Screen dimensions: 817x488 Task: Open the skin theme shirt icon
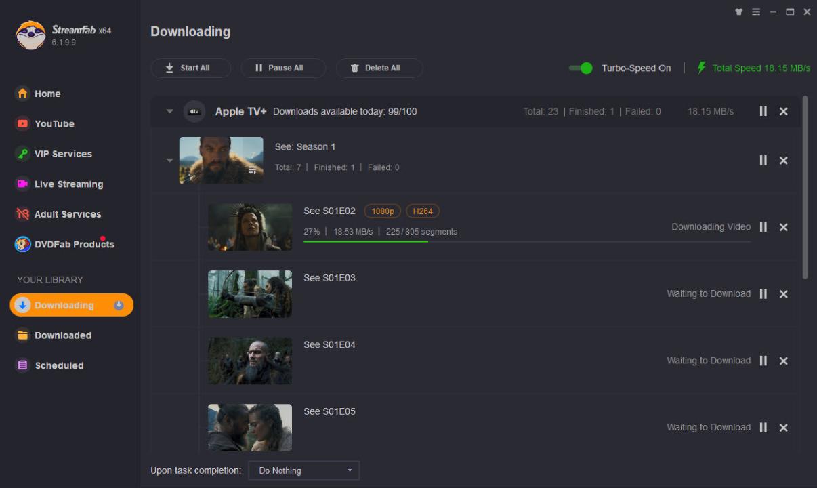click(x=738, y=12)
